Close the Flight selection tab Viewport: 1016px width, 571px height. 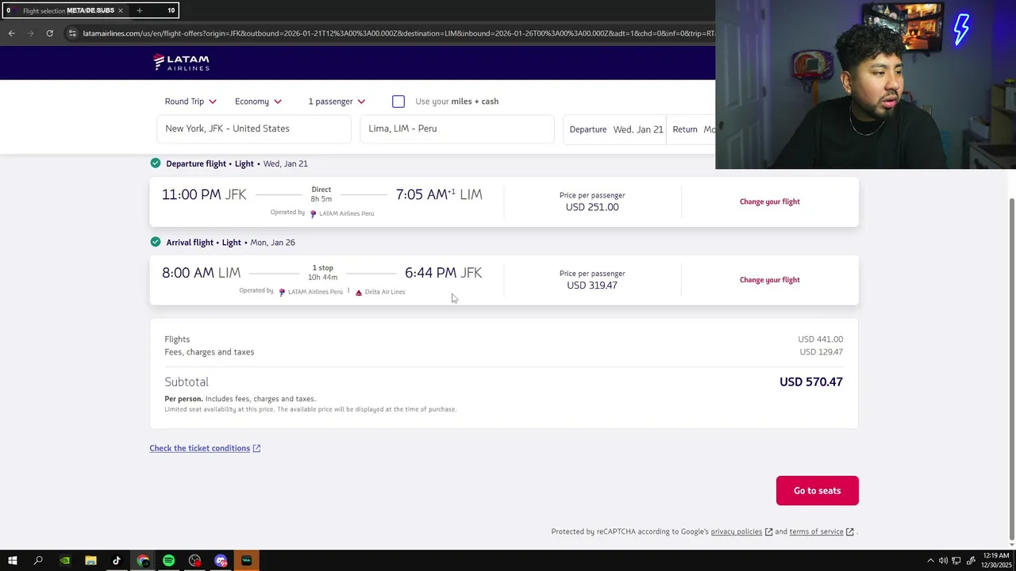pos(121,10)
